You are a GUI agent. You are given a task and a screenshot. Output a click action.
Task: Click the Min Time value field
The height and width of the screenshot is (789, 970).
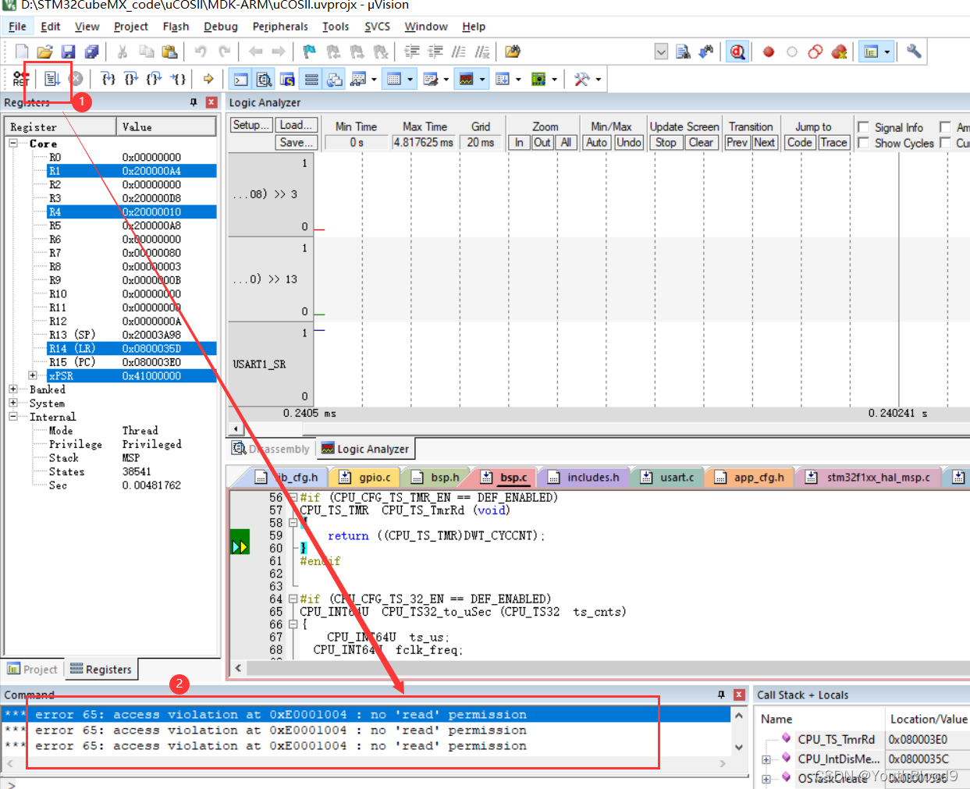coord(356,142)
